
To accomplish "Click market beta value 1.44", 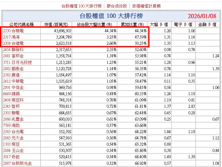I will 167,132.
